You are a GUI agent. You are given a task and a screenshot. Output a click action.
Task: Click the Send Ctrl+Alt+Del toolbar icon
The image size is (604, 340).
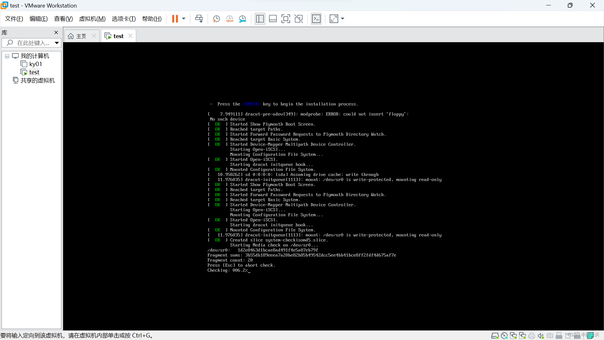pyautogui.click(x=199, y=19)
